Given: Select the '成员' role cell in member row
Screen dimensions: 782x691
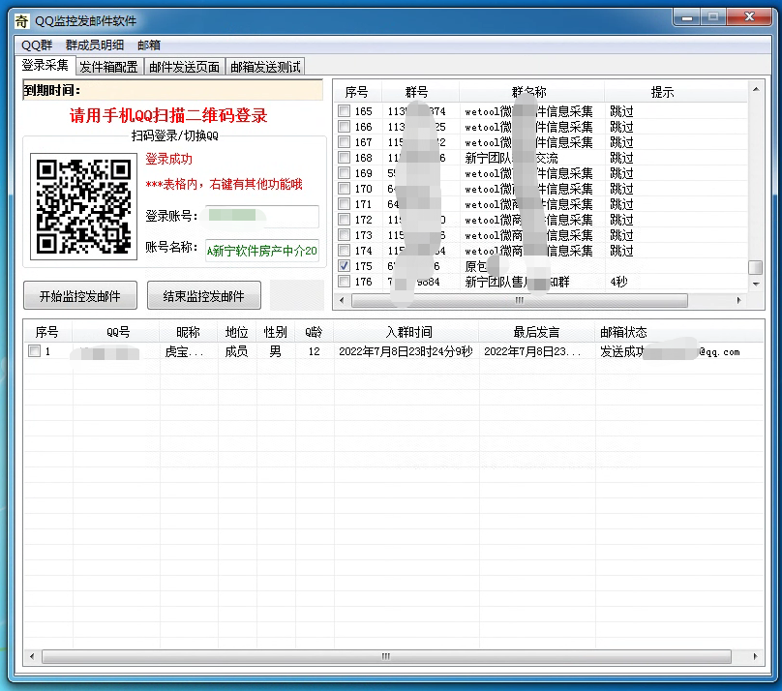Looking at the screenshot, I should 236,351.
